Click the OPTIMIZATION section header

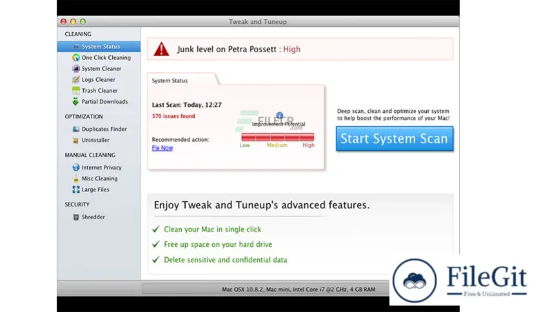pyautogui.click(x=84, y=117)
